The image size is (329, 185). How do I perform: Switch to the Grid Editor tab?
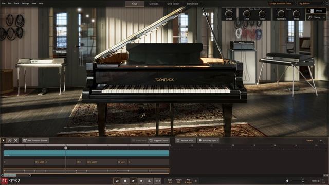(173, 4)
